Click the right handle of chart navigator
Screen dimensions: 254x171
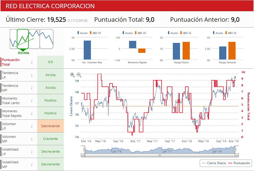click(235, 150)
